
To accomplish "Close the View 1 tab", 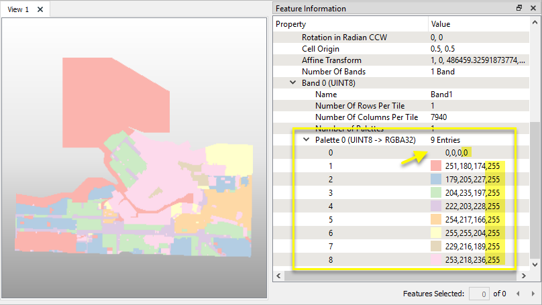I will (x=40, y=9).
